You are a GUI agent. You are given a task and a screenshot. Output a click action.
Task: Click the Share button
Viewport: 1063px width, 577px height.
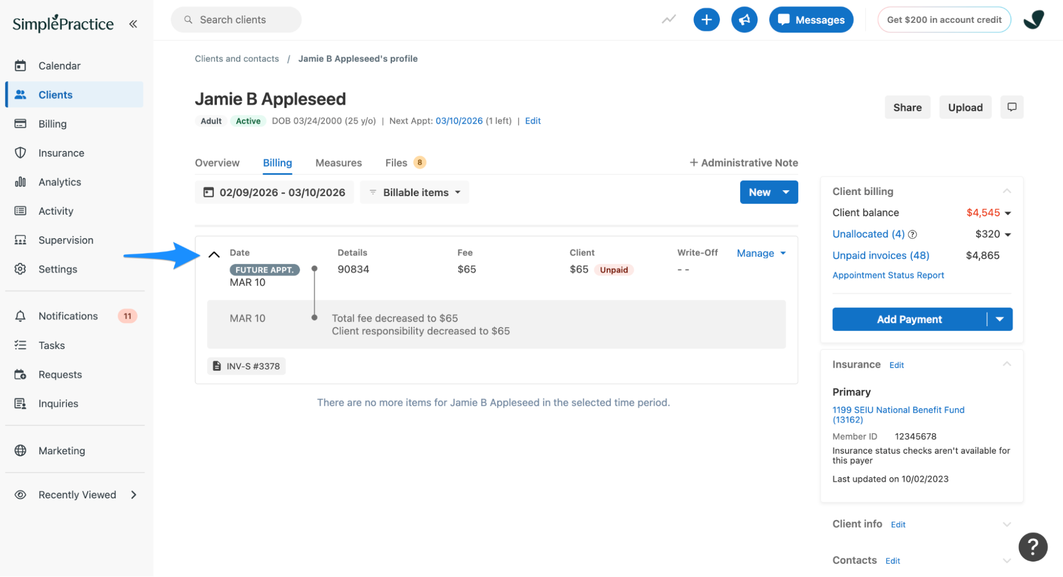point(907,107)
